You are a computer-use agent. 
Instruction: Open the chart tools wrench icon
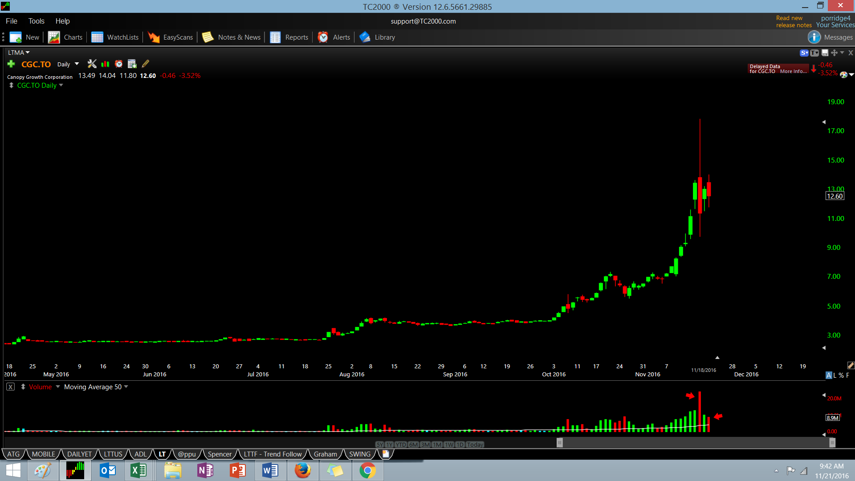pos(92,64)
